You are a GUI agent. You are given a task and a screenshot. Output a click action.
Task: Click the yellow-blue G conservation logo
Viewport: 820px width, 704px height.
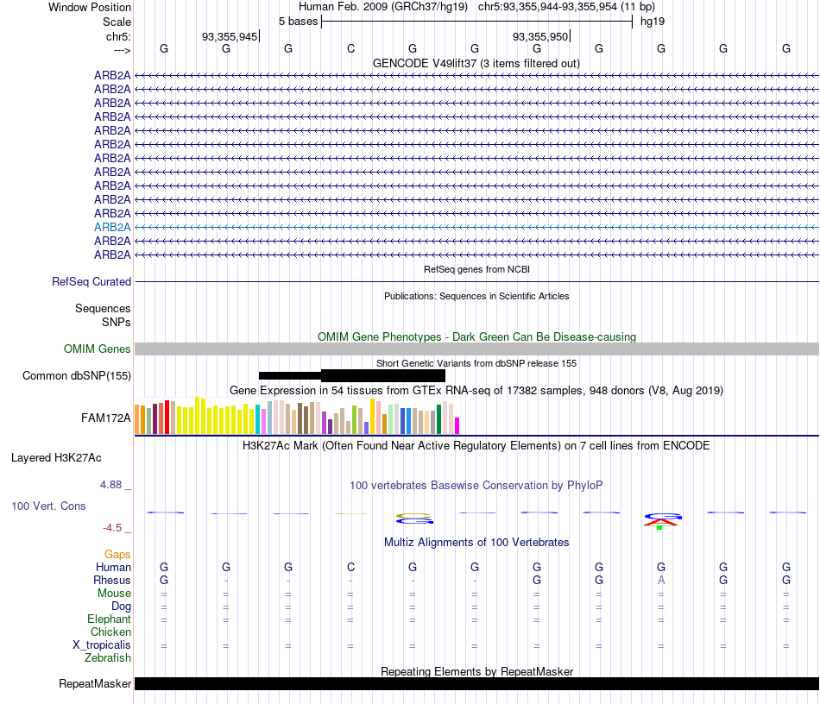[x=414, y=519]
